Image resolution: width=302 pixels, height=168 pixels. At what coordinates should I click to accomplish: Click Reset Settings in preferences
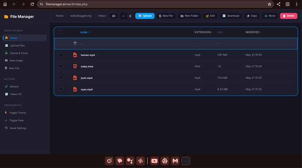tap(18, 128)
